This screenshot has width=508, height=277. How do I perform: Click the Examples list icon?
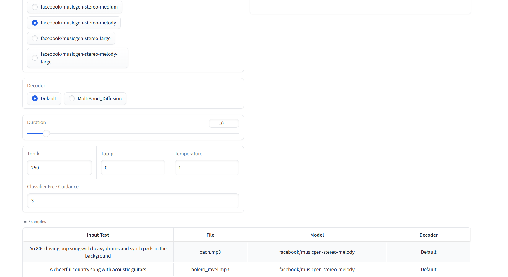click(x=25, y=222)
